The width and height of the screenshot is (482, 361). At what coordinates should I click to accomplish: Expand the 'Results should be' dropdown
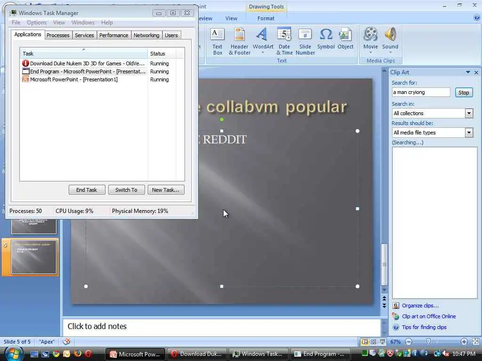pyautogui.click(x=469, y=133)
